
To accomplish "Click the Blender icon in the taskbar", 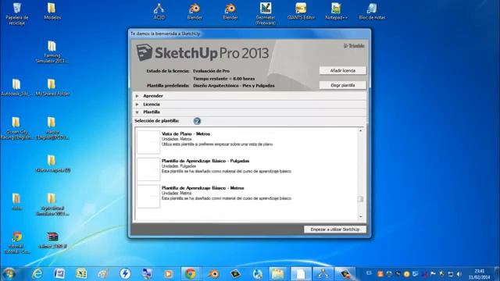I will 213,274.
